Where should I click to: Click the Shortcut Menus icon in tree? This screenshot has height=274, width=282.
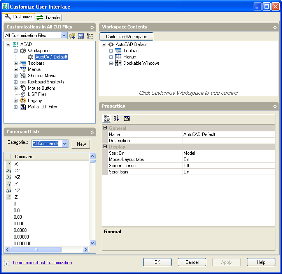coord(23,76)
